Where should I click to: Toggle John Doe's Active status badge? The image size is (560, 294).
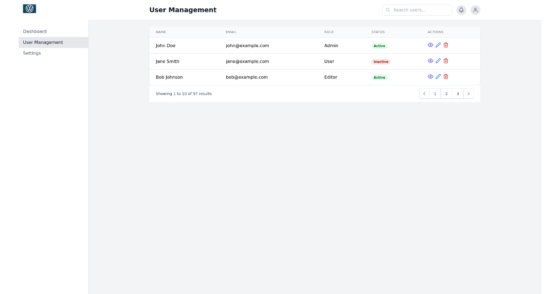point(379,46)
